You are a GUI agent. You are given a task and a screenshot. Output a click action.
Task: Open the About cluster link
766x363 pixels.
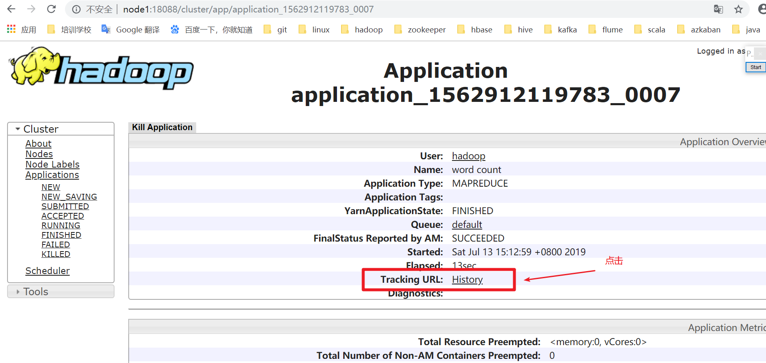[38, 143]
